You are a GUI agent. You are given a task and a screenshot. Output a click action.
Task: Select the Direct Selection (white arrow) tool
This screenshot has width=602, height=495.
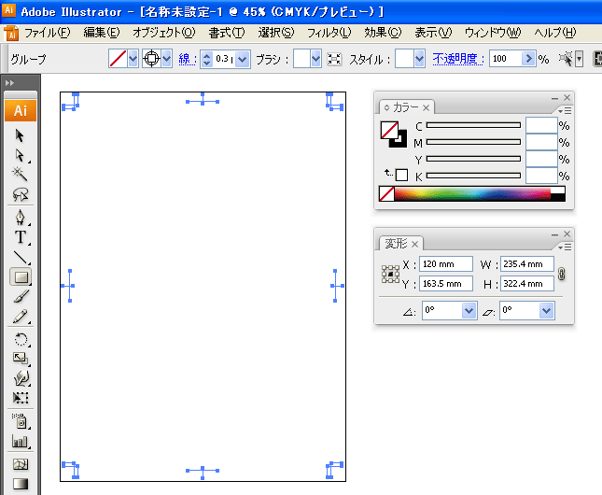click(20, 155)
